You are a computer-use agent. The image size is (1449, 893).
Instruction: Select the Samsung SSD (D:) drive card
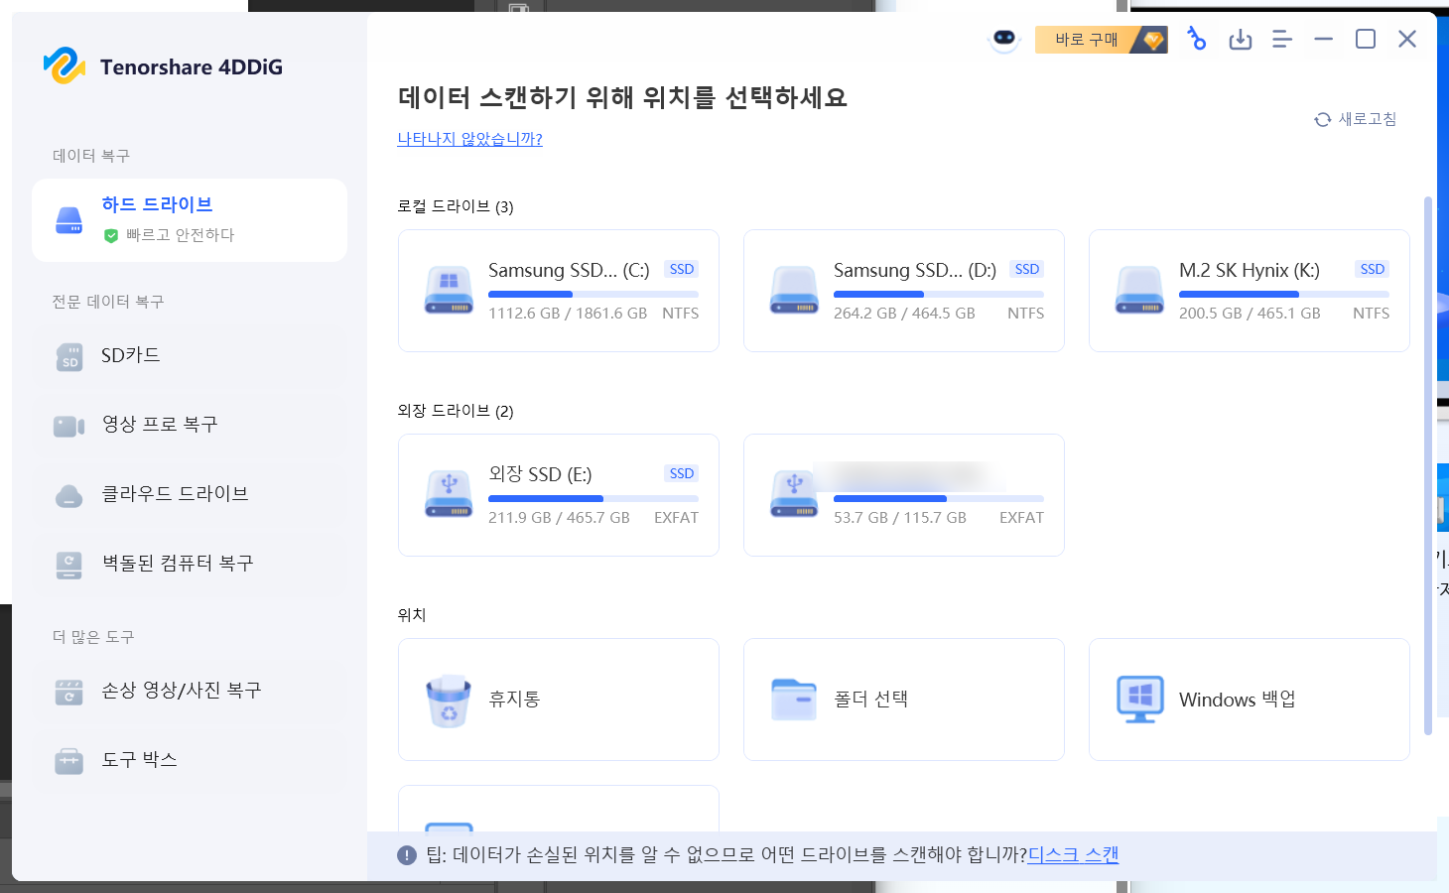click(x=904, y=291)
